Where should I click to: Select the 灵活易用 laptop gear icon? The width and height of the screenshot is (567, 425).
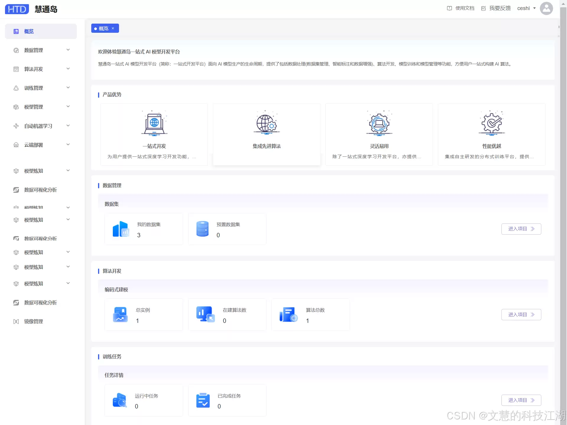379,123
